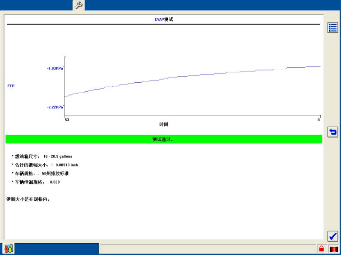Screen dimensions: 341x255
Task: Click the 53 time axis marker
Action: point(67,120)
